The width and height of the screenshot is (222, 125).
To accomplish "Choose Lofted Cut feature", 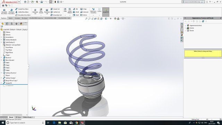I will click(x=55, y=12).
